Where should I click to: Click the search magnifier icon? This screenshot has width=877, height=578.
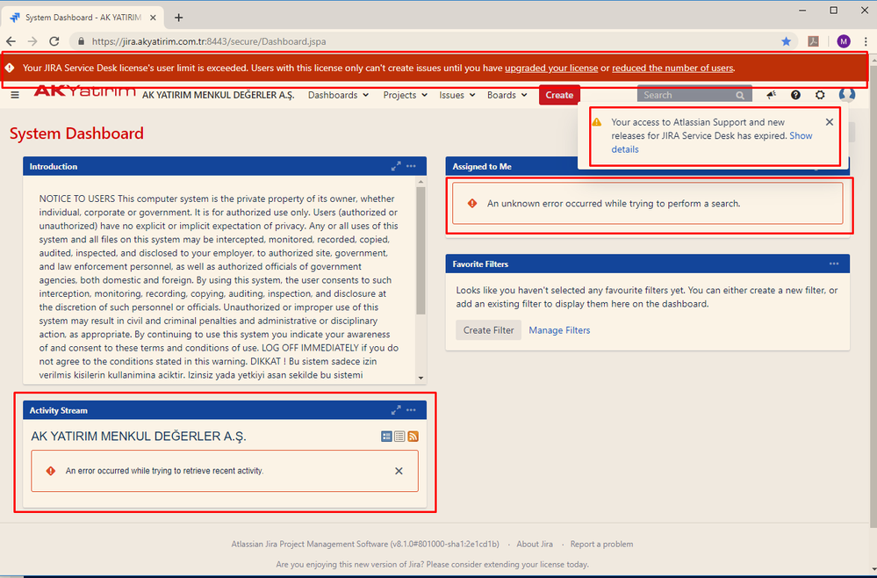tap(740, 96)
